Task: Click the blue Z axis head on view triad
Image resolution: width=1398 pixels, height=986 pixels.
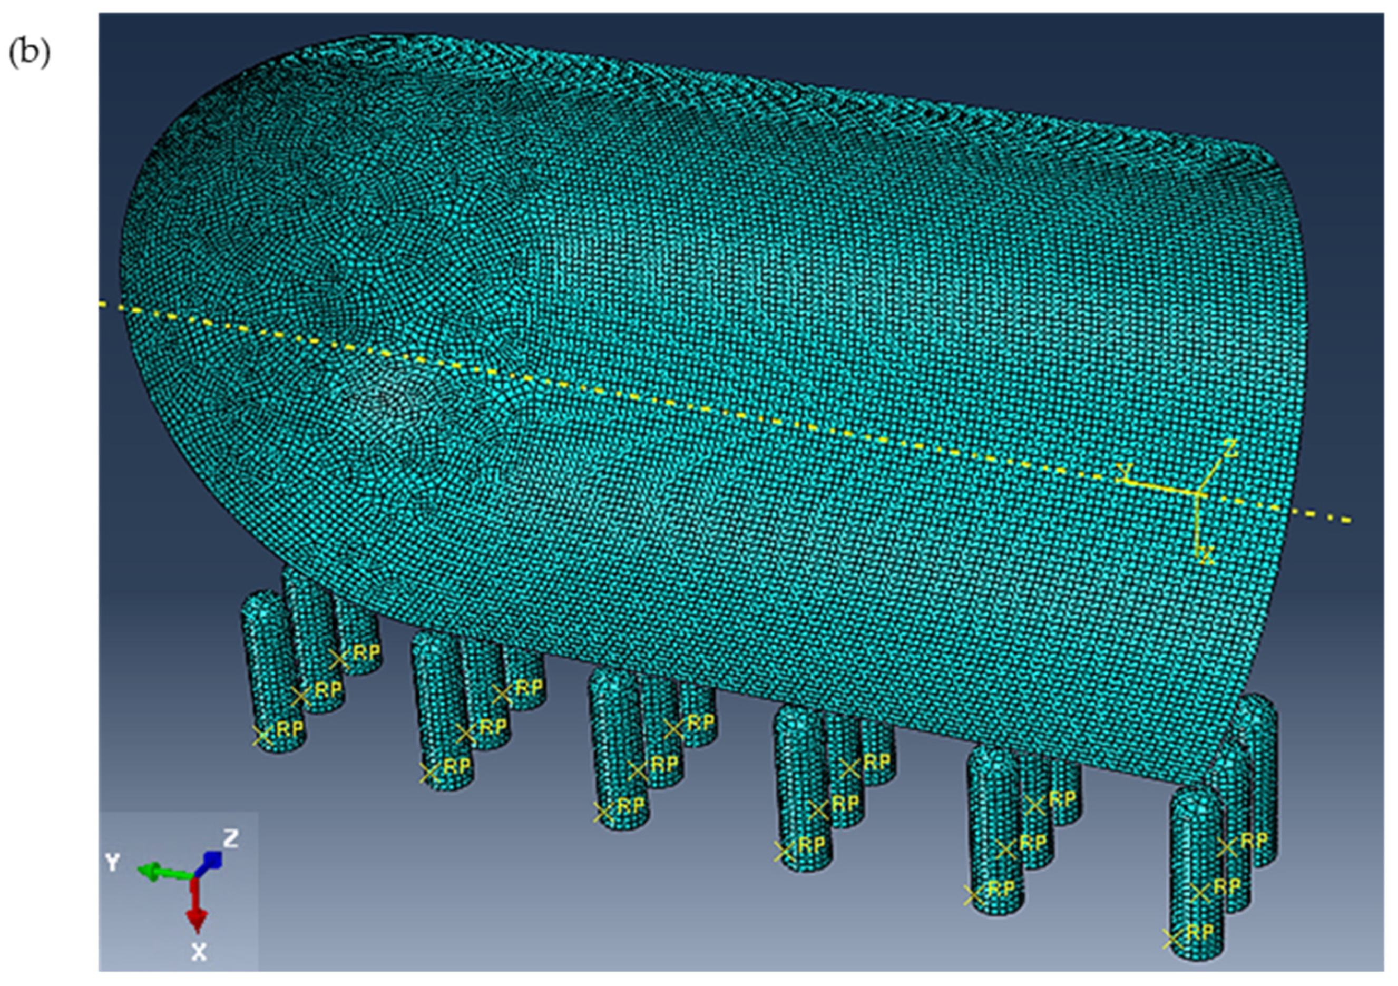Action: coord(212,860)
